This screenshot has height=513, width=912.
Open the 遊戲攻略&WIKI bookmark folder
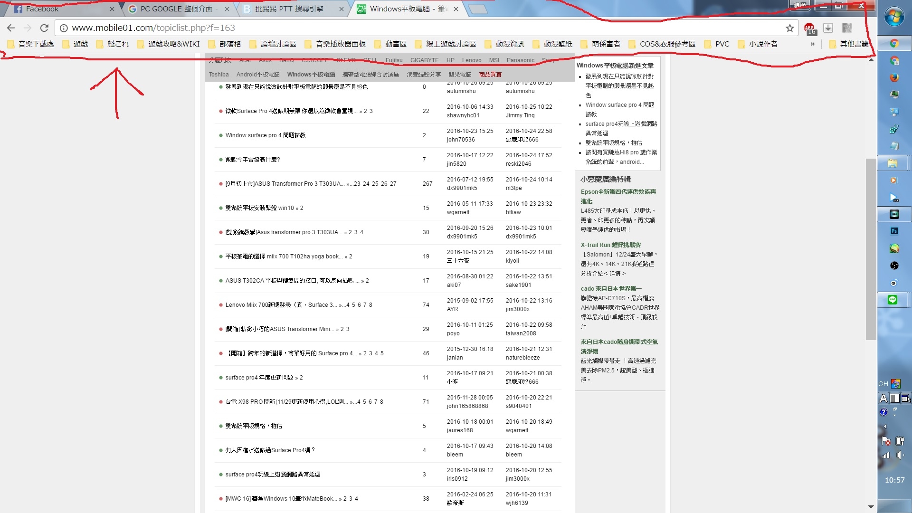pos(168,44)
